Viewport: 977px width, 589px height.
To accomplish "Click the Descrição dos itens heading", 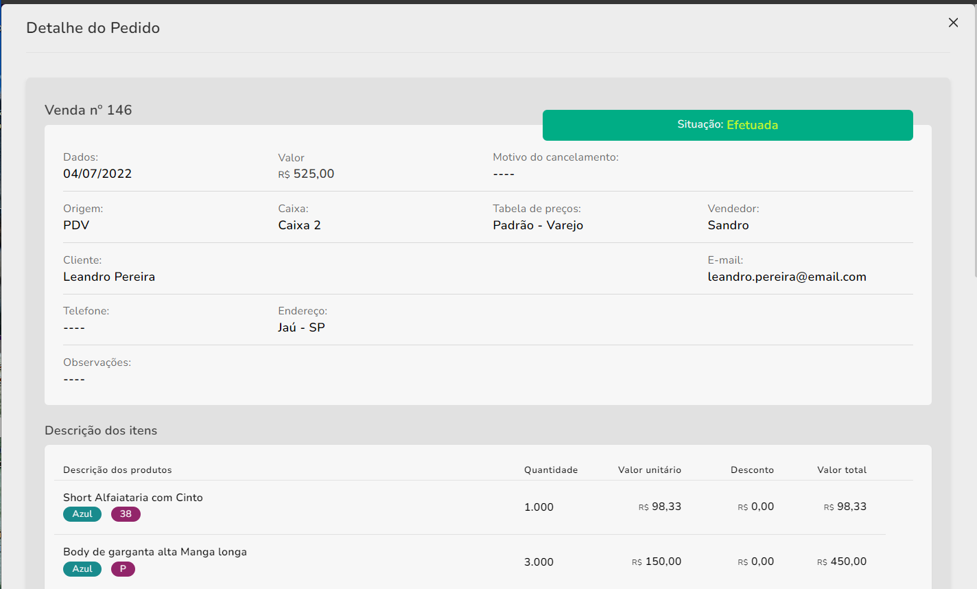I will pyautogui.click(x=101, y=430).
